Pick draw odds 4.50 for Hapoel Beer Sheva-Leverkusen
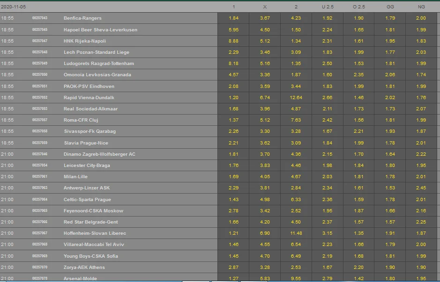440x282 pixels. 265,29
